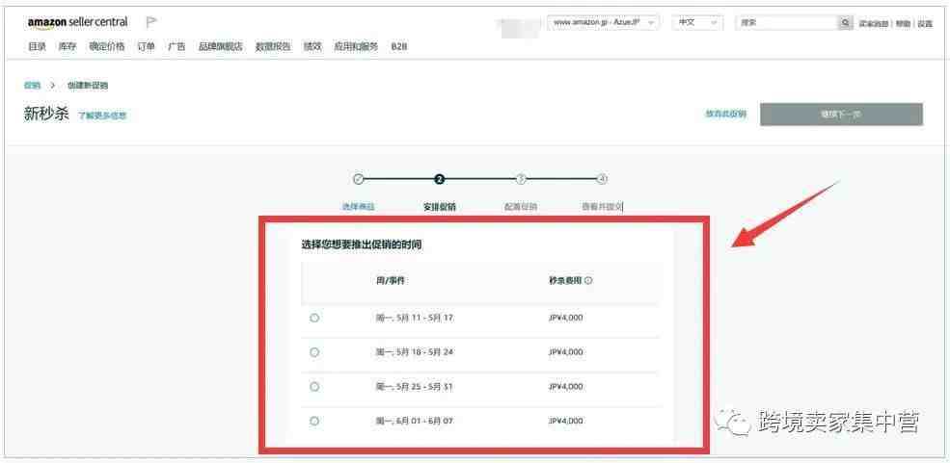This screenshot has height=463, width=950.
Task: Open the 确定价格 menu
Action: click(107, 46)
